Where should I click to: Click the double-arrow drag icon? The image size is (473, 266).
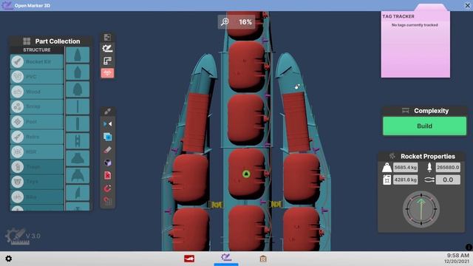(429, 180)
